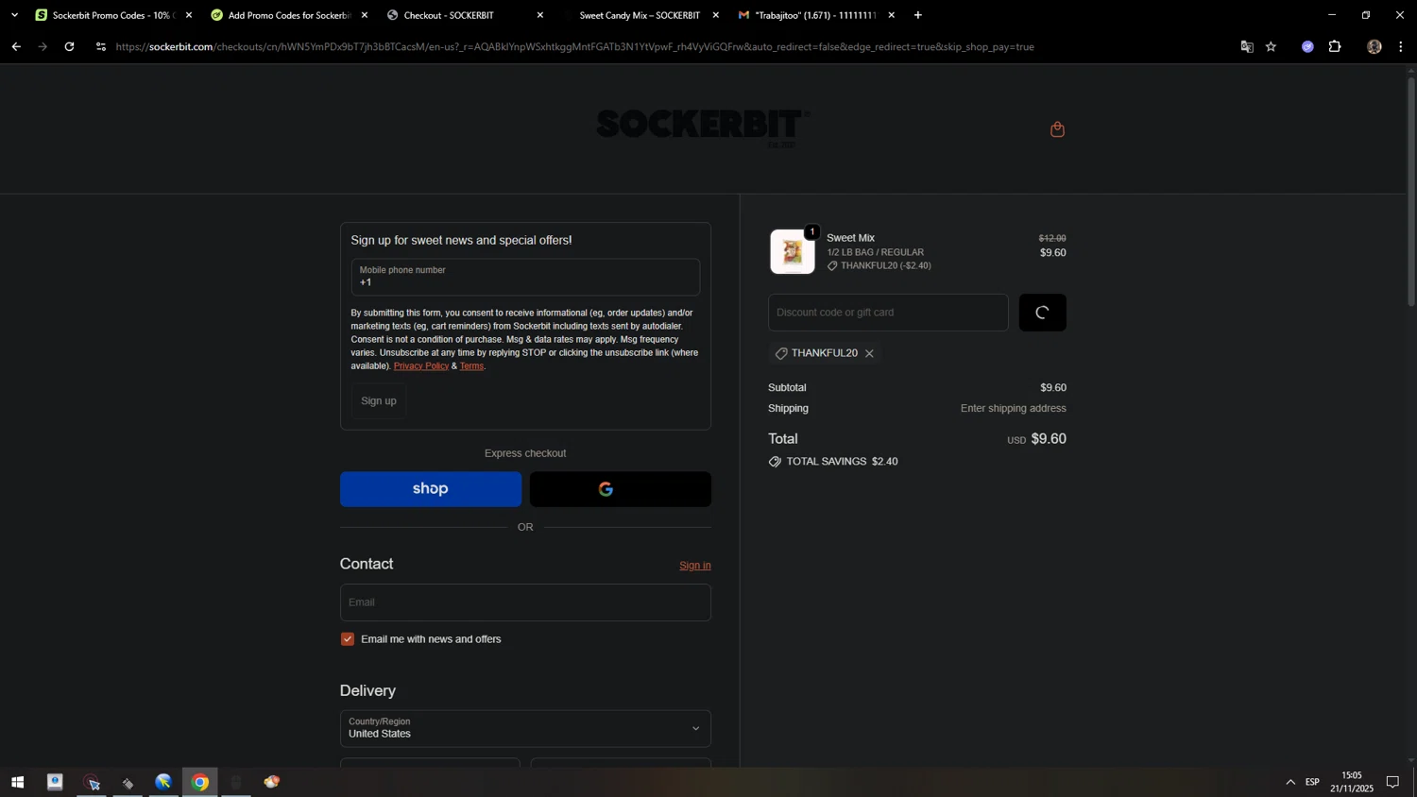Click the page vertical scrollbar
Screen dimensions: 1417x797
[x=1411, y=192]
